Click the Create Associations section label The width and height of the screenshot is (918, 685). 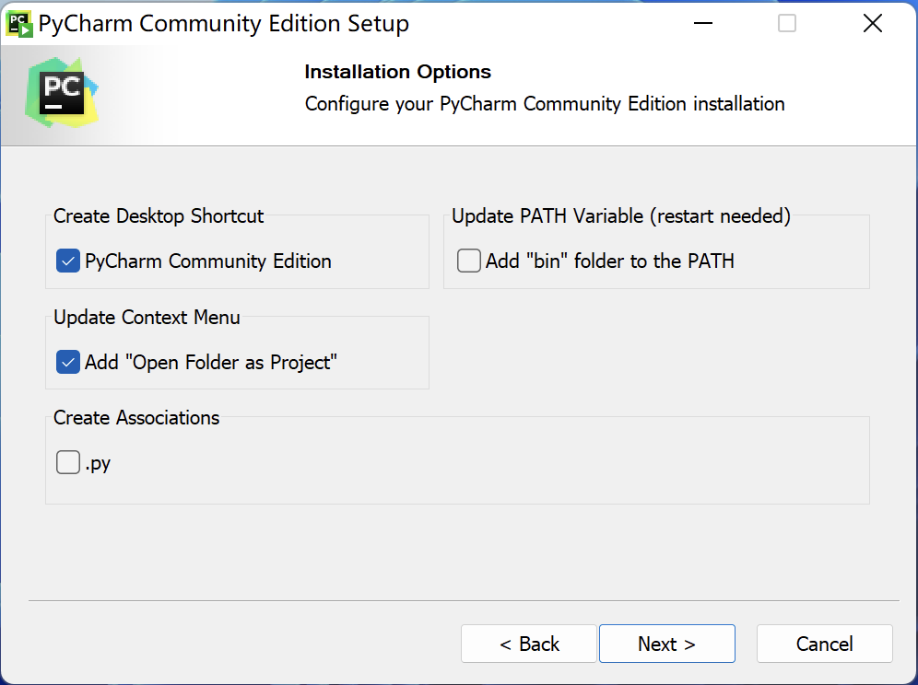135,417
